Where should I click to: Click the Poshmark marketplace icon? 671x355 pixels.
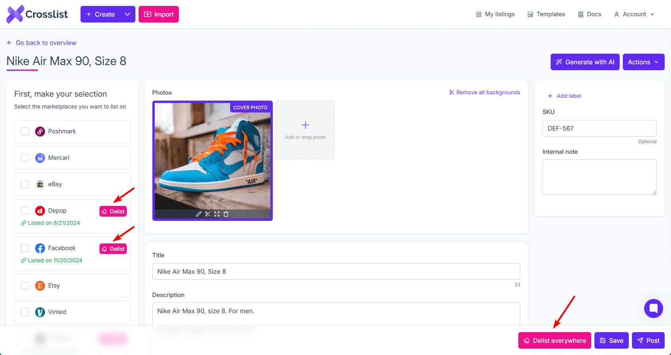pos(40,131)
